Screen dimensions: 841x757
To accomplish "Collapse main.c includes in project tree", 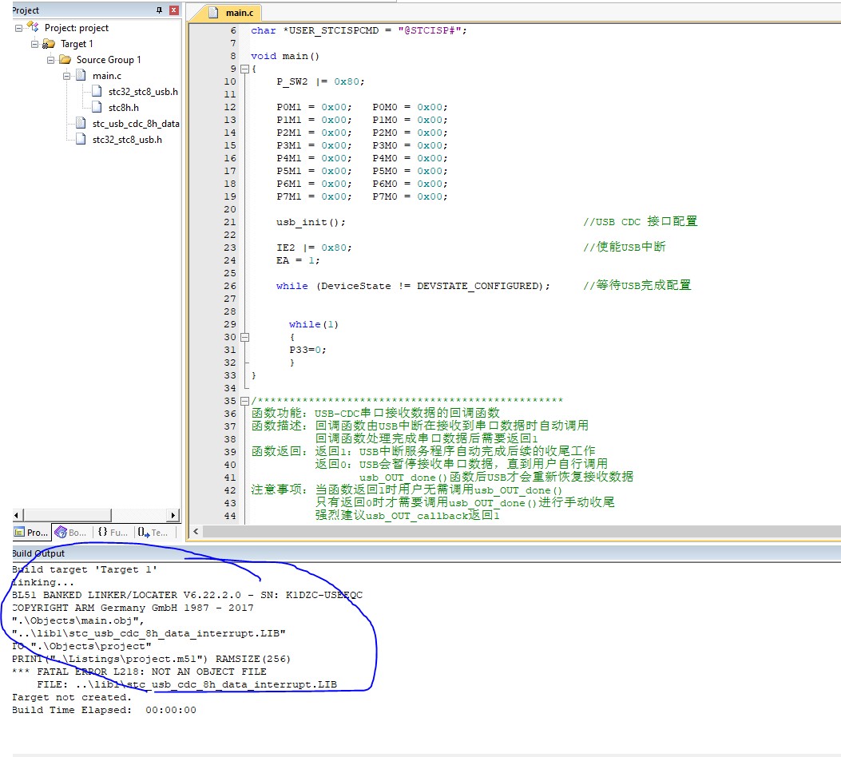I will [x=67, y=76].
